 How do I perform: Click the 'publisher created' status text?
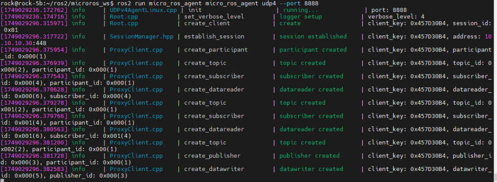309,155
